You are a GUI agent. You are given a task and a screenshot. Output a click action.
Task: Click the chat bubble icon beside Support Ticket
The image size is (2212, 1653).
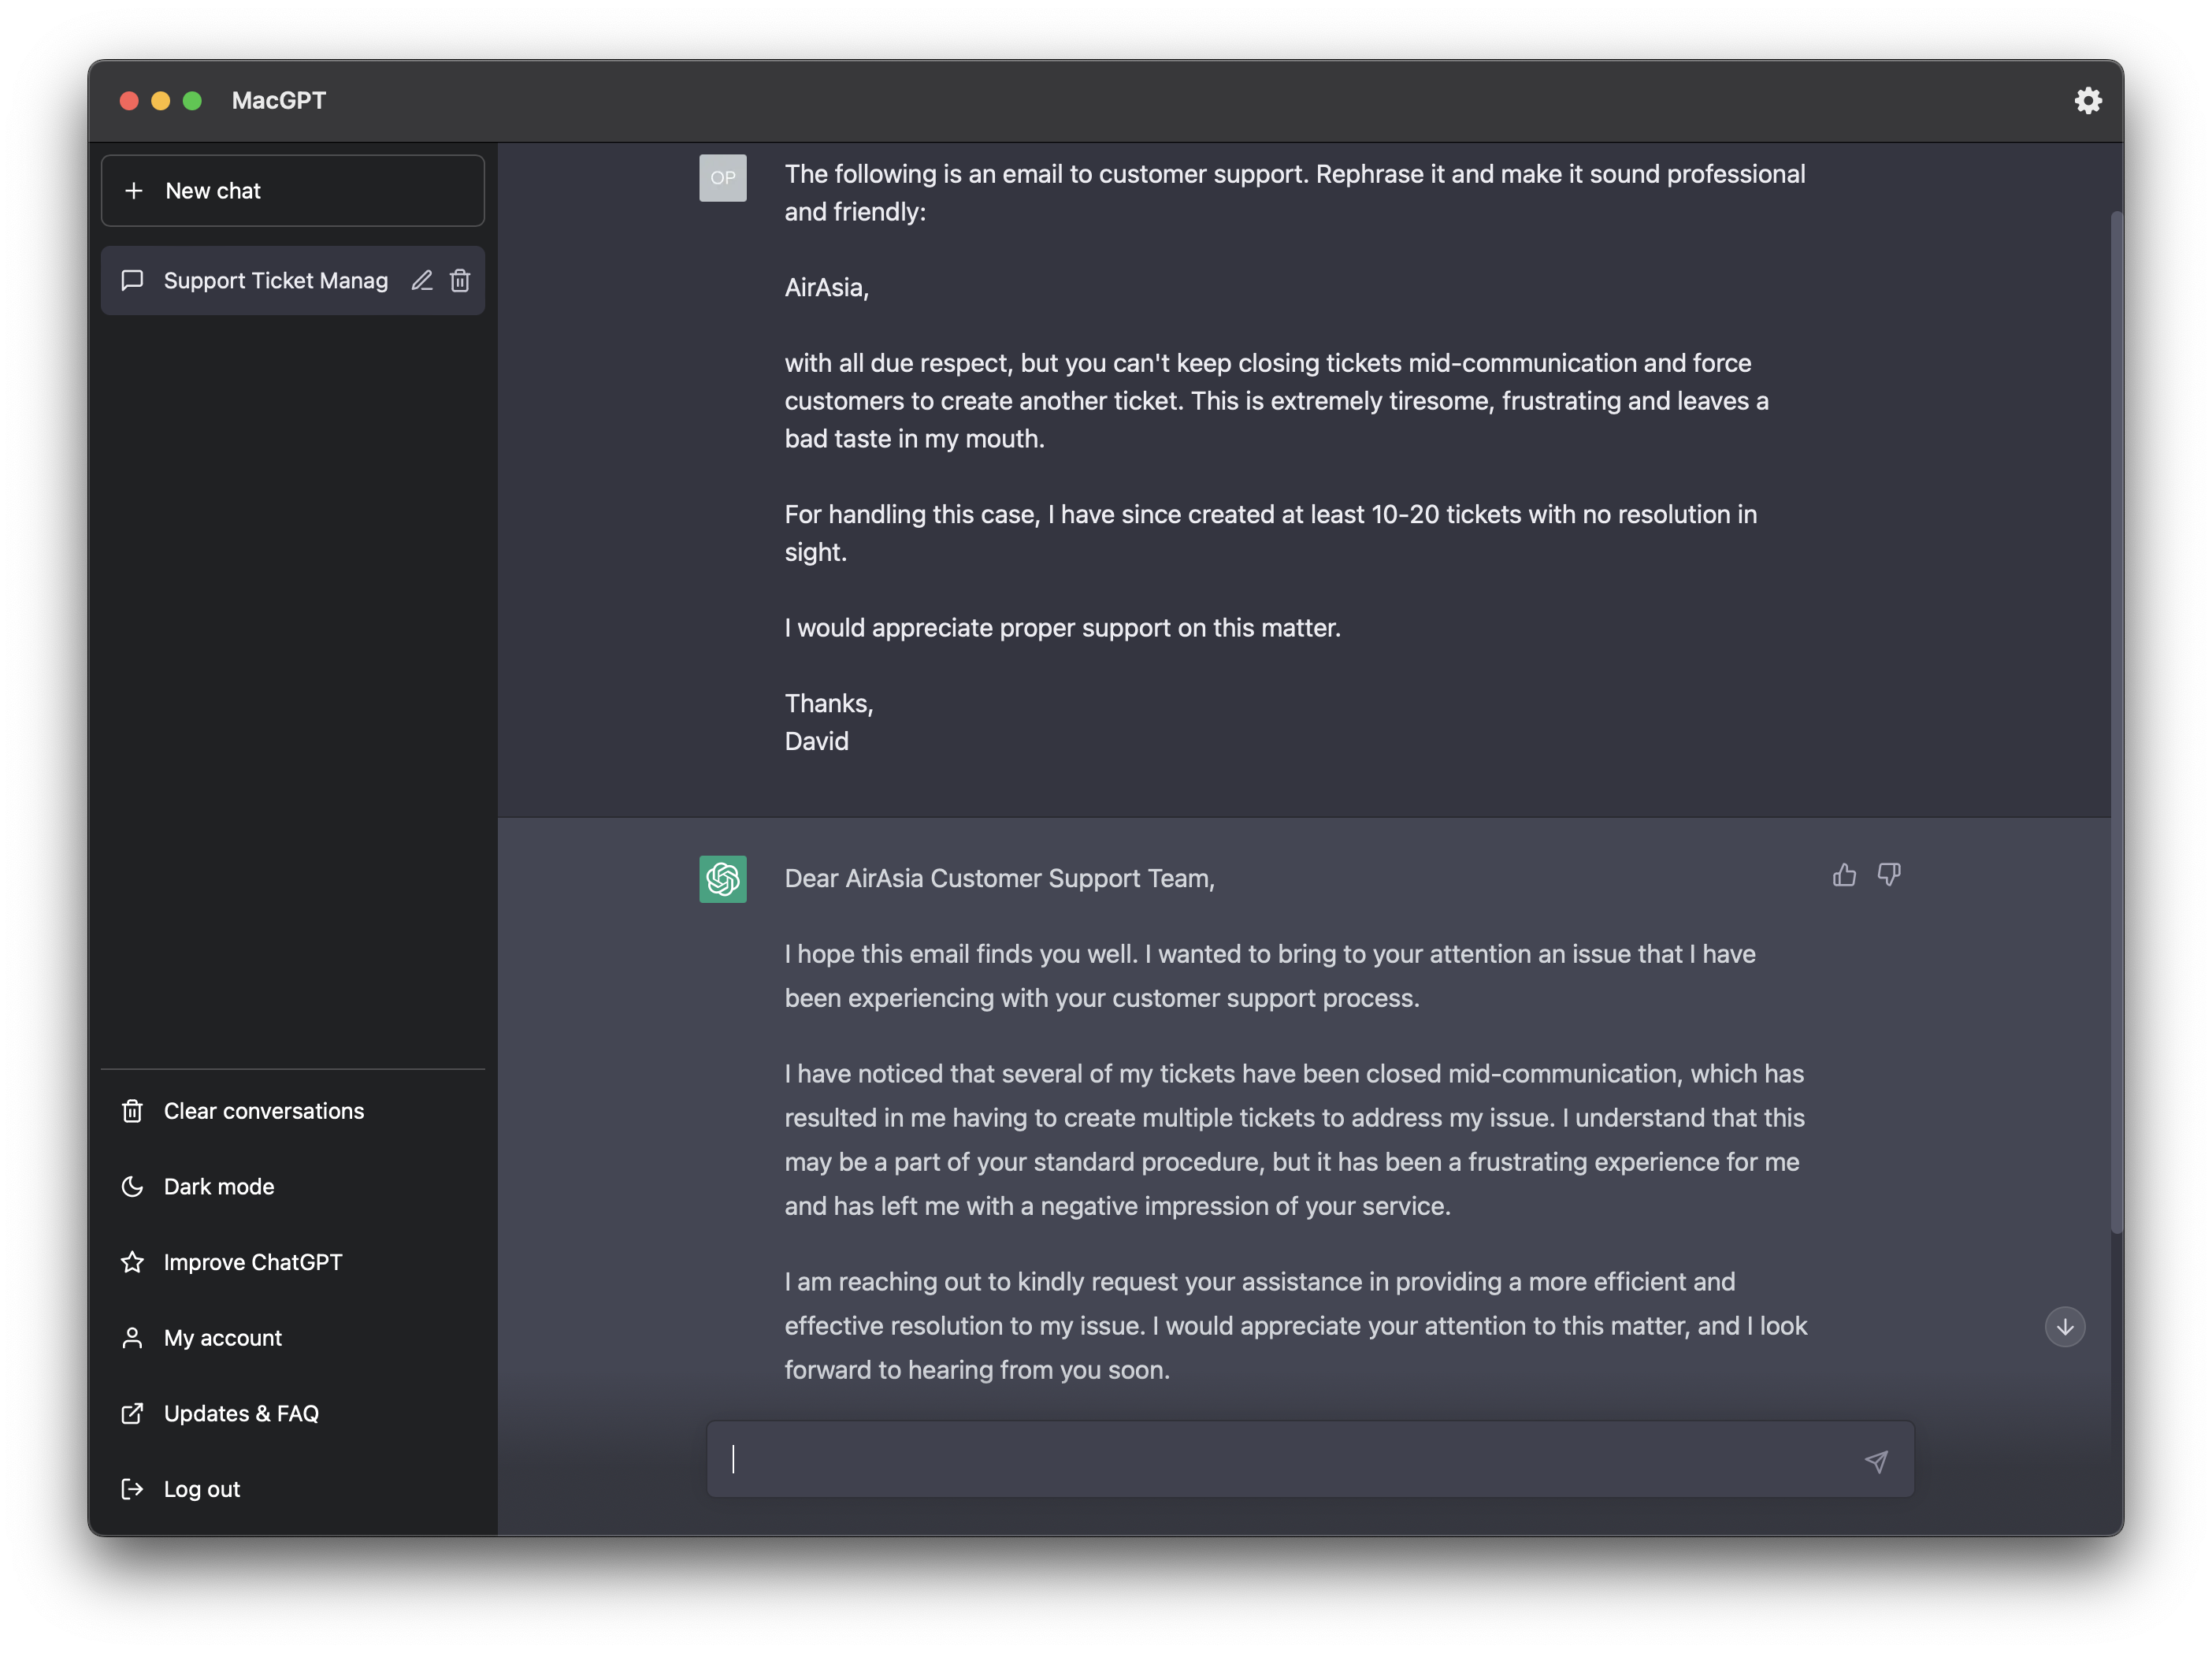(132, 280)
